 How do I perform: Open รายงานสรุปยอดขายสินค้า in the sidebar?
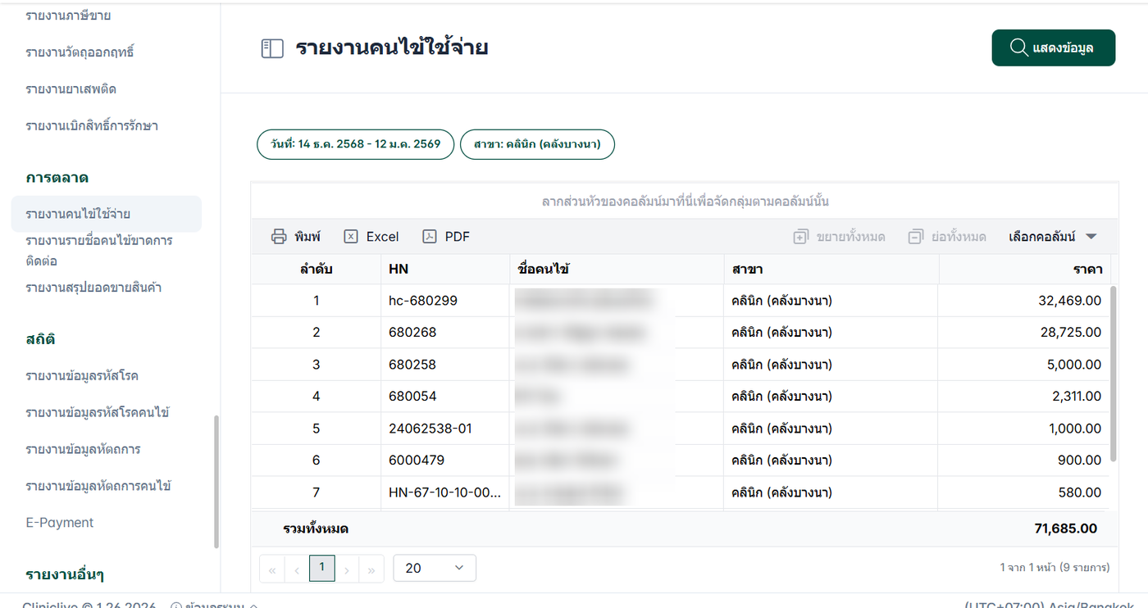[x=93, y=288]
